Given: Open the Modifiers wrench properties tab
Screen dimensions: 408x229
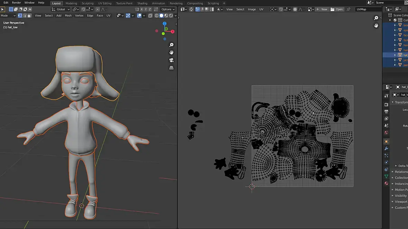Looking at the screenshot, I should pos(386,148).
